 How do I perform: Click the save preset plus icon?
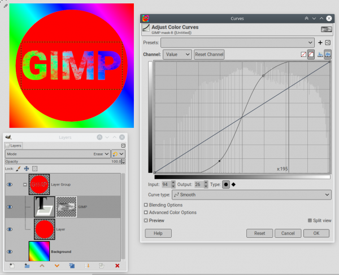320,43
